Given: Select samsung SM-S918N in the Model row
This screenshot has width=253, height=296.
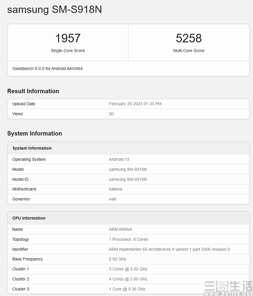Looking at the screenshot, I should [x=128, y=169].
